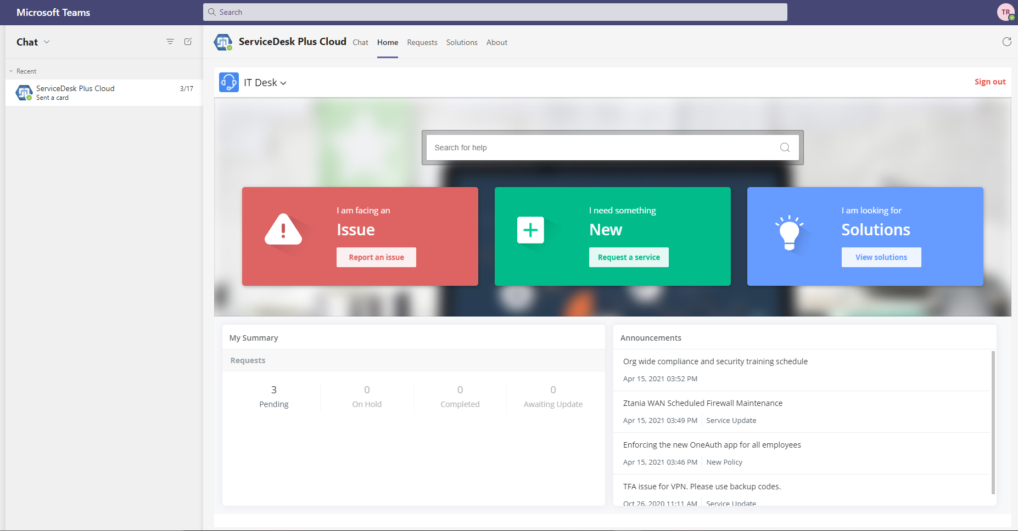Open ServiceDesk Plus Cloud recent chat
The width and height of the screenshot is (1018, 531).
tap(104, 93)
